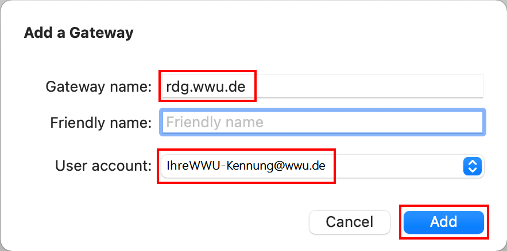Click the Friendly name placeholder text
This screenshot has height=251, width=507.
tap(215, 122)
